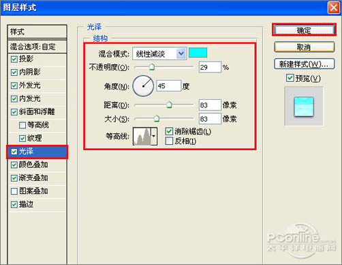Viewport: 342px width, 265px height.
Task: Toggle the 预览 preview checkbox
Action: [x=290, y=78]
